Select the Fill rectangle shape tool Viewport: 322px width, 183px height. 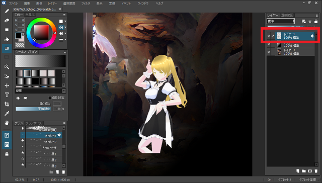pos(7,30)
